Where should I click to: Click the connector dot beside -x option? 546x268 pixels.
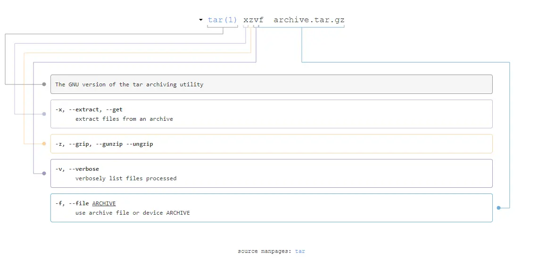44,114
